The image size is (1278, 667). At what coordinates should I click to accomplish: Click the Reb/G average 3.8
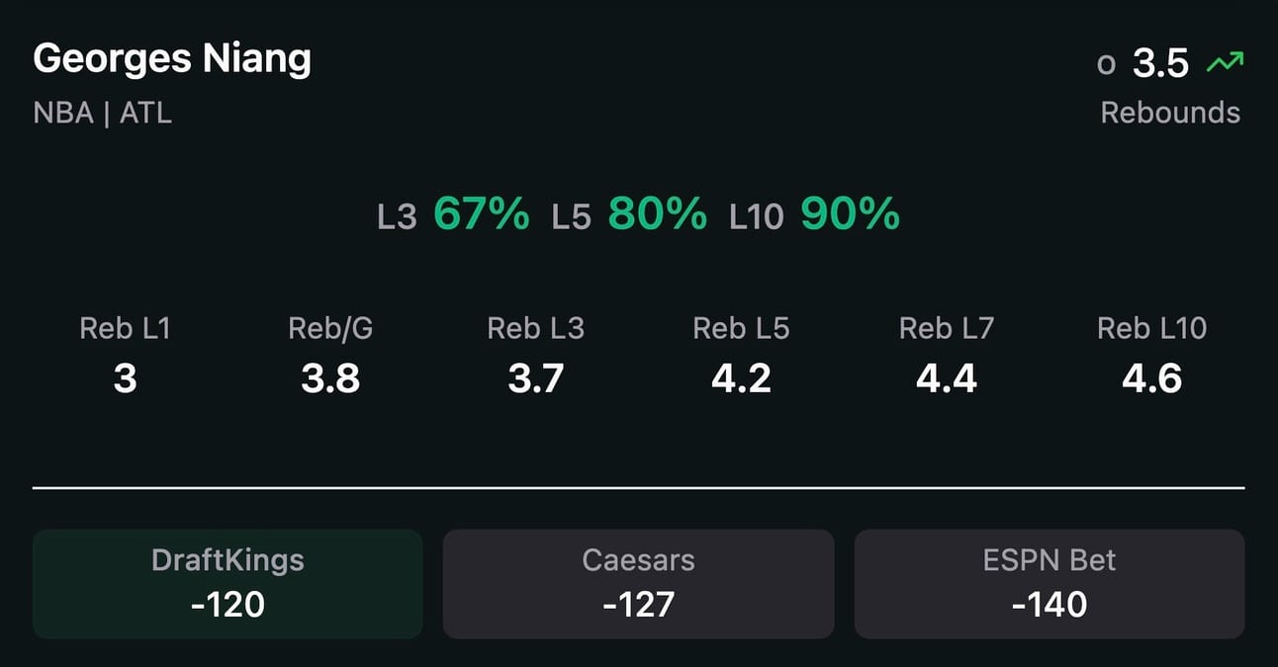coord(330,378)
